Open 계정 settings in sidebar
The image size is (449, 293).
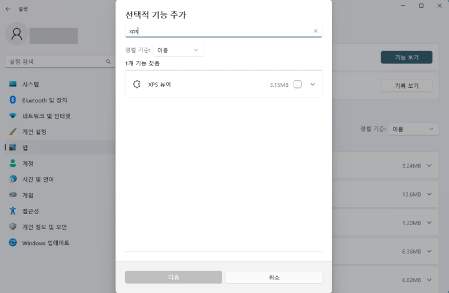[x=28, y=164]
